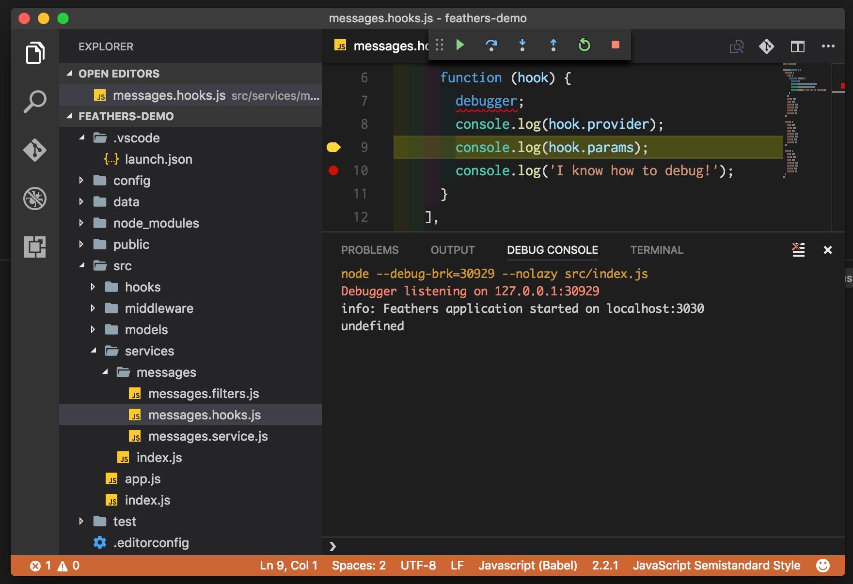Continue execution in the debug toolbar
853x584 pixels.
click(x=460, y=45)
